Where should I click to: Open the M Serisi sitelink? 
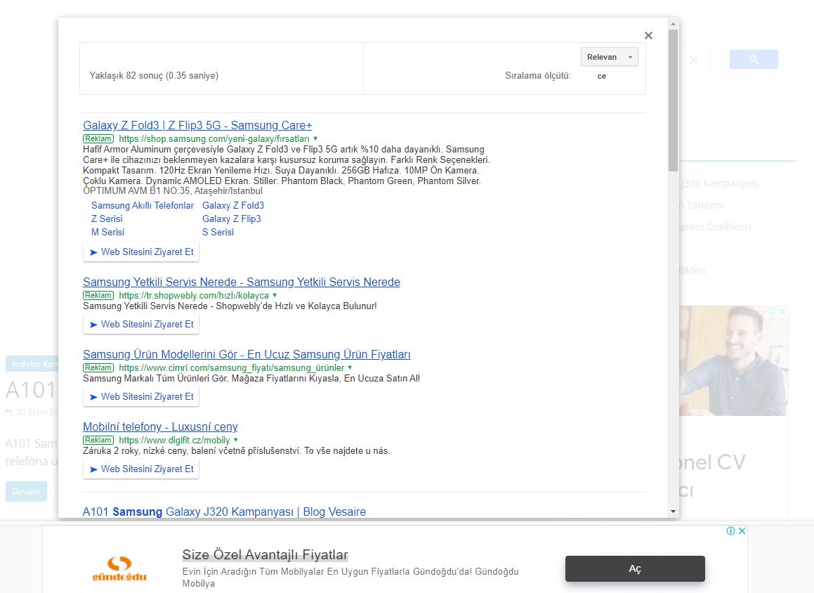108,233
